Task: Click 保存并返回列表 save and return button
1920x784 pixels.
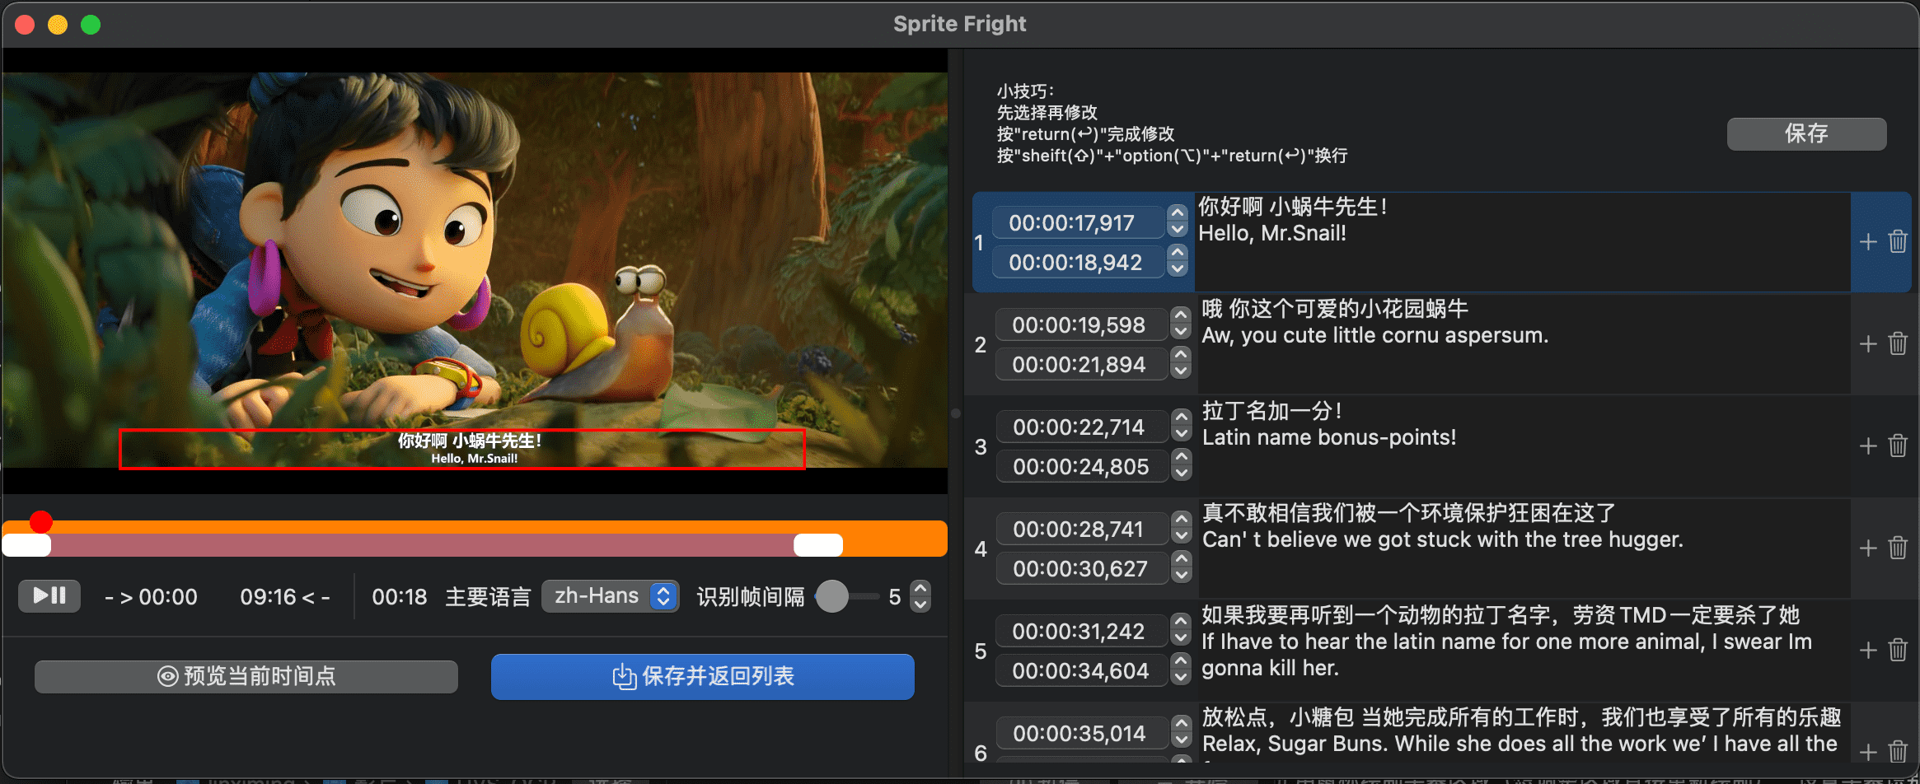Action: [702, 676]
